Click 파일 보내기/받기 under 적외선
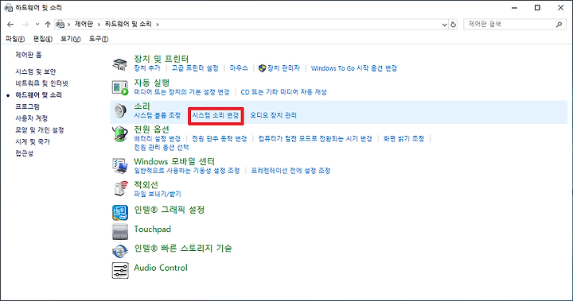The width and height of the screenshot is (573, 301). pyautogui.click(x=158, y=194)
